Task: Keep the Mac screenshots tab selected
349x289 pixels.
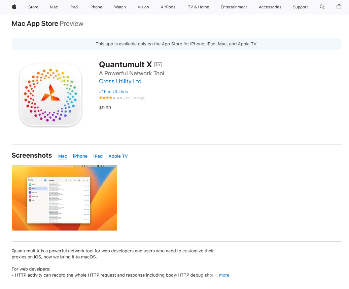Action: point(63,156)
